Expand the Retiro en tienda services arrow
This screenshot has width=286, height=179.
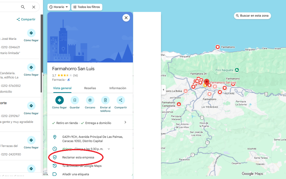coord(125,123)
